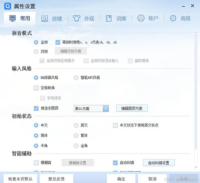Image resolution: width=200 pixels, height=183 pixels.
Task: Select 中文 as initial state
Action: (36, 125)
